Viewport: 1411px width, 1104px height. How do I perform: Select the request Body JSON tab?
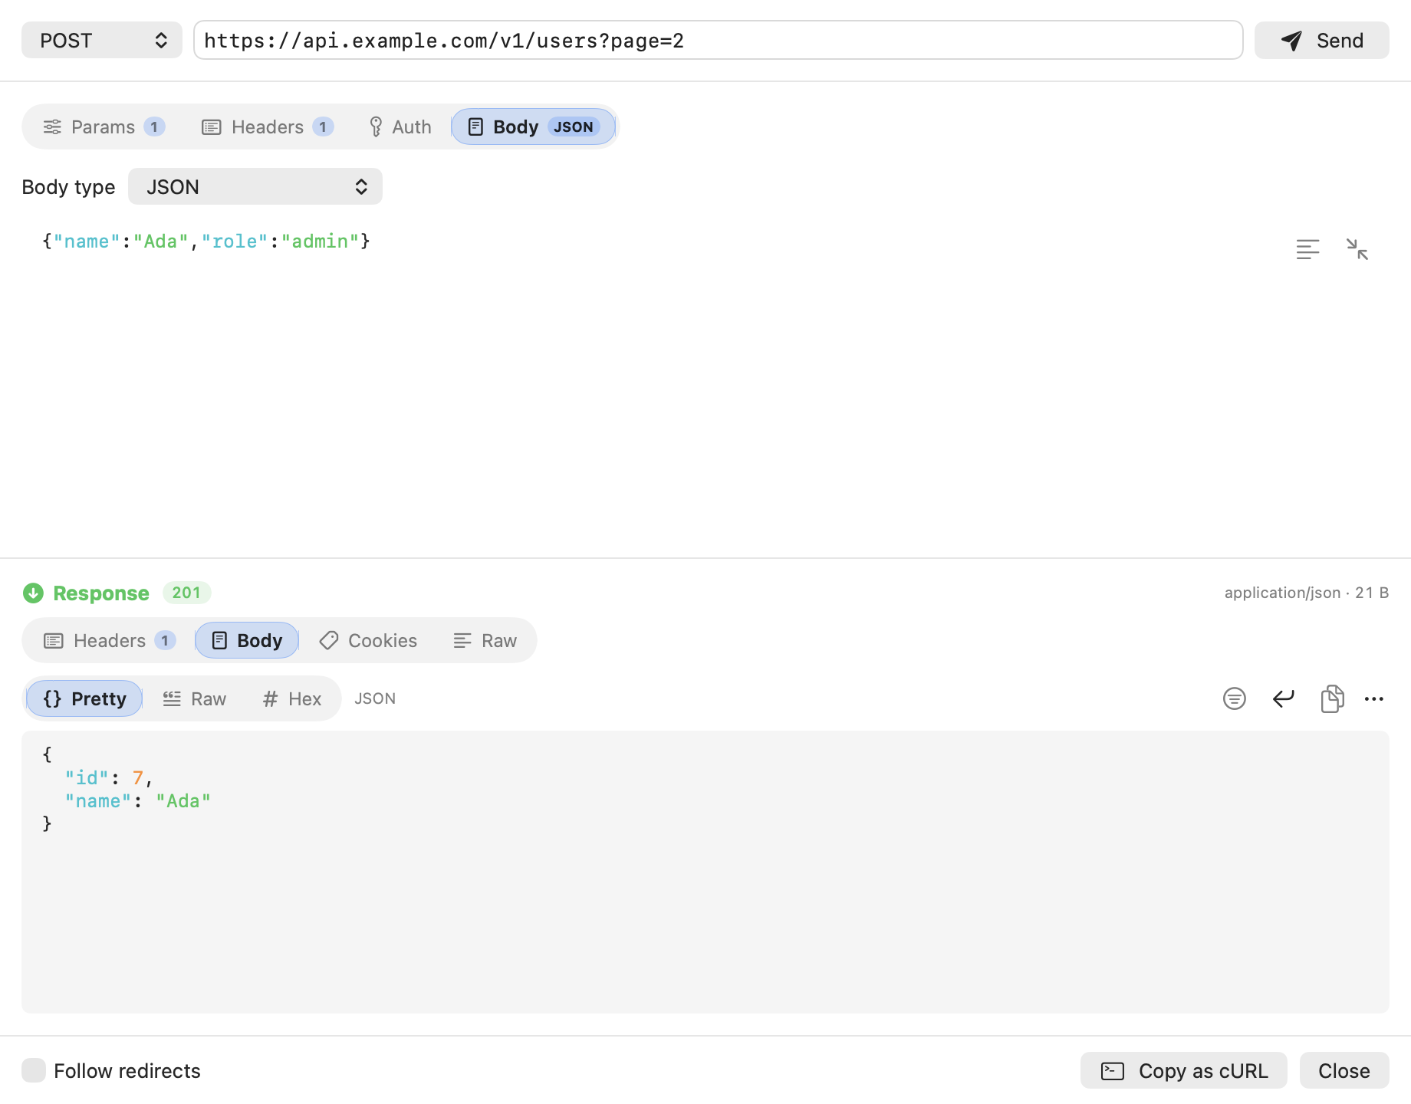[533, 127]
